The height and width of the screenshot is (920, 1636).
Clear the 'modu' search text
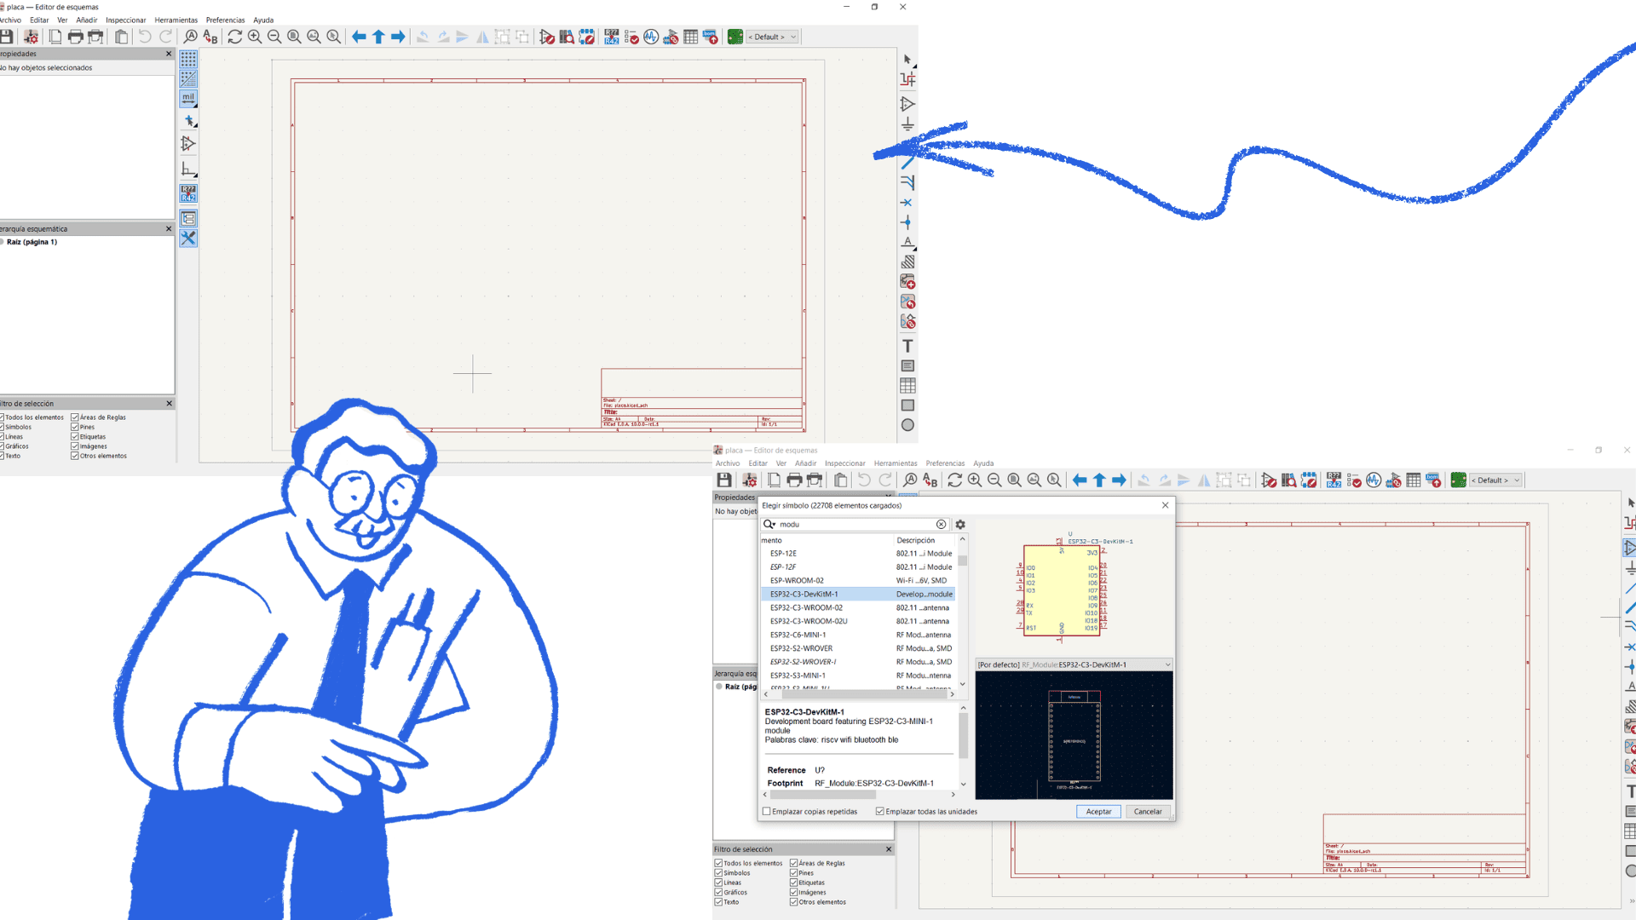pyautogui.click(x=941, y=525)
